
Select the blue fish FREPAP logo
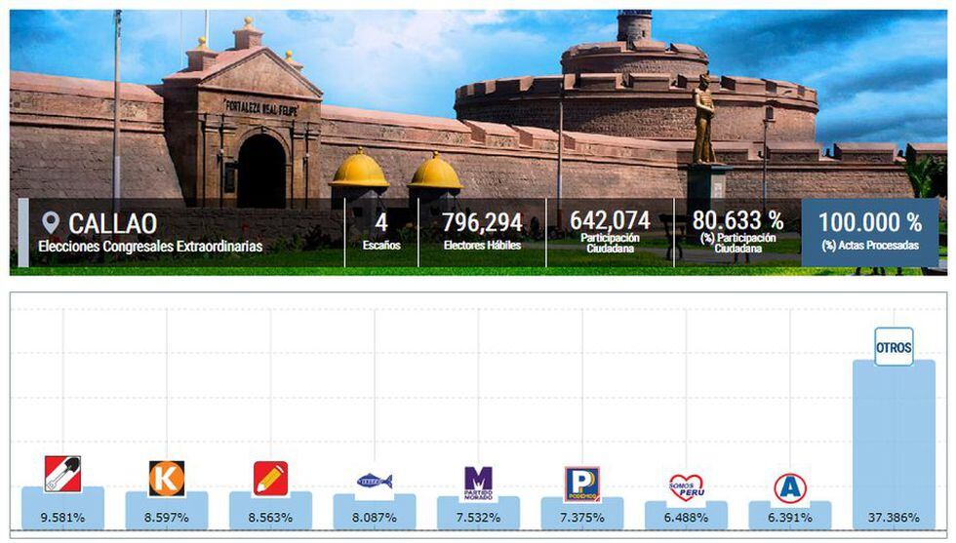coord(375,481)
